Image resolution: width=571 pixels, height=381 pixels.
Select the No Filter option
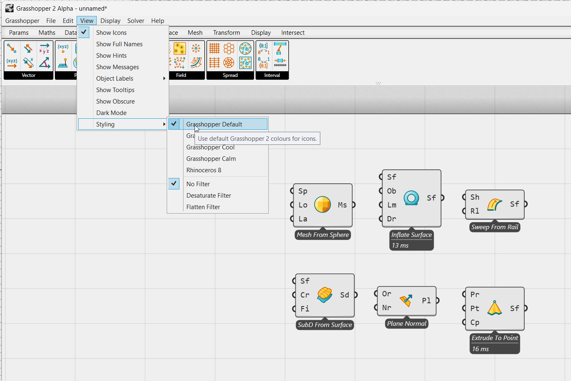pos(218,184)
